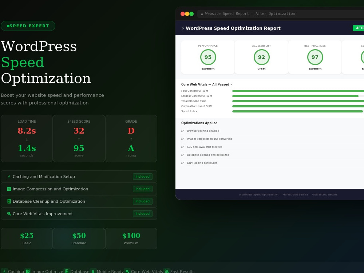Click the checkmark beside CSS and JavaScript minified
The image size is (364, 273).
coord(183,147)
